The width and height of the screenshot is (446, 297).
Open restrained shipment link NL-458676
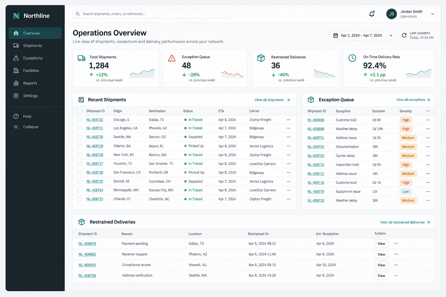[87, 244]
